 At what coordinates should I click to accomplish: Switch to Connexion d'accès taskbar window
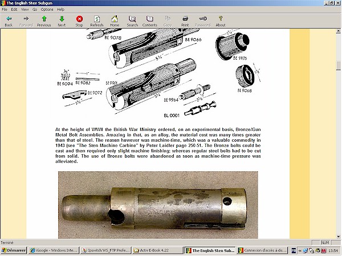[262, 250]
